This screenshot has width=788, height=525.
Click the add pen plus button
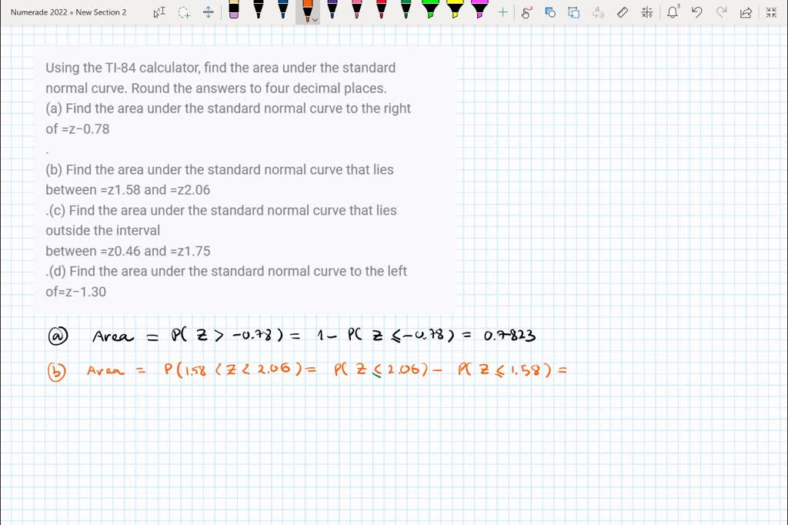[501, 12]
